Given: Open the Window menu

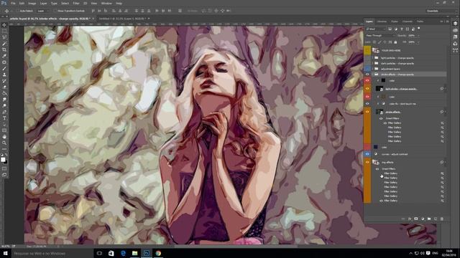Looking at the screenshot, I should click(x=106, y=3).
